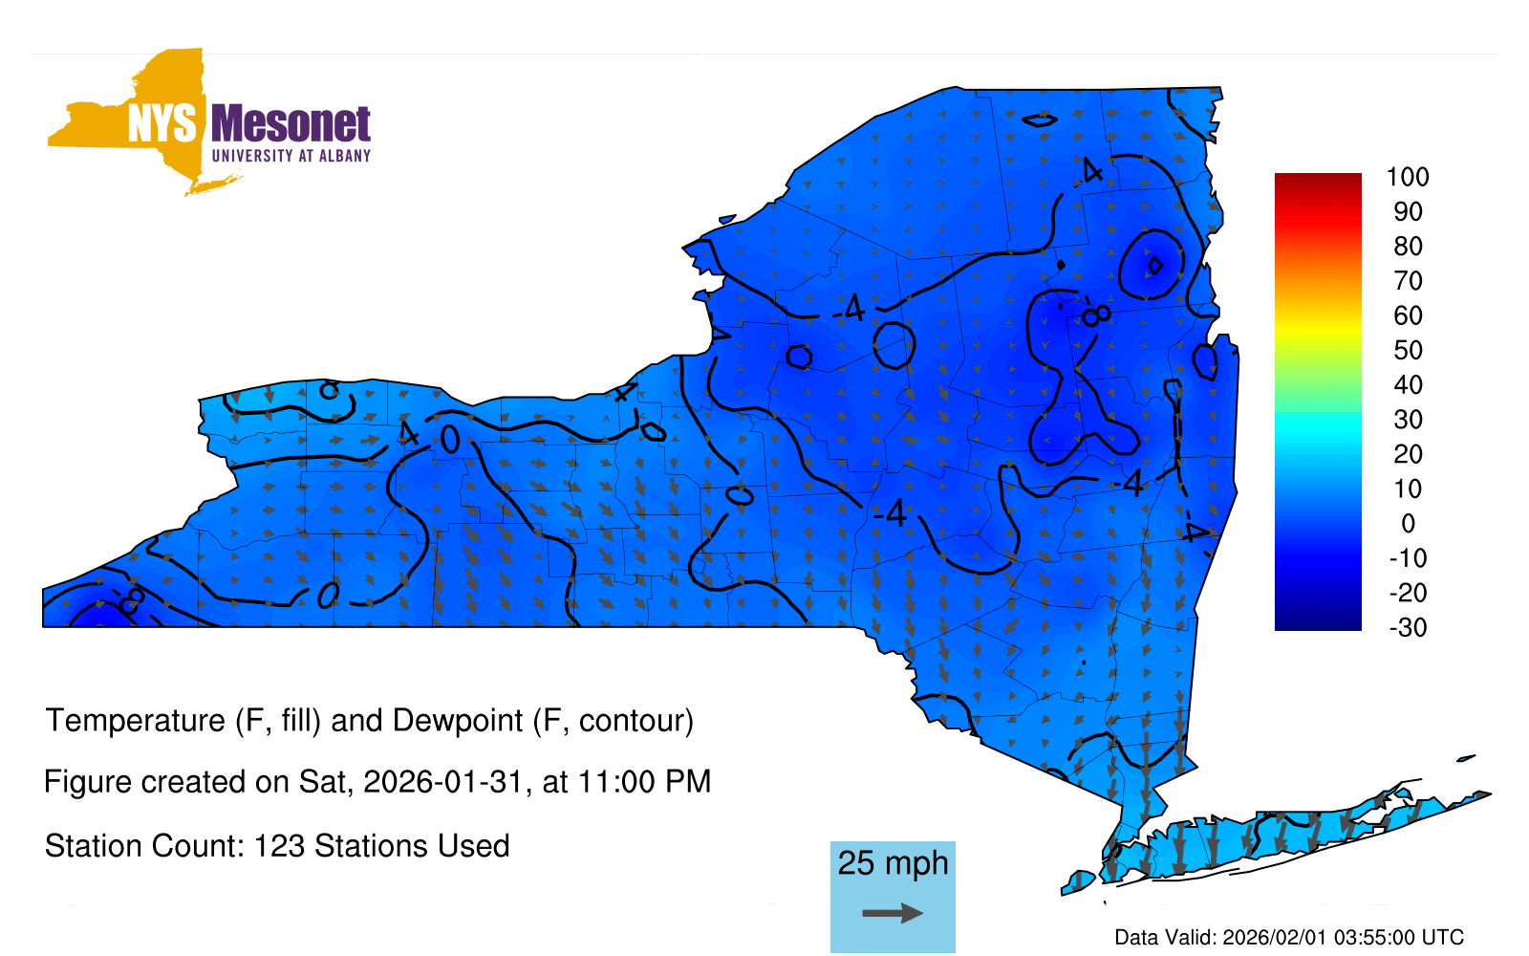
Task: Click the Figure created on date line
Action: 377,782
